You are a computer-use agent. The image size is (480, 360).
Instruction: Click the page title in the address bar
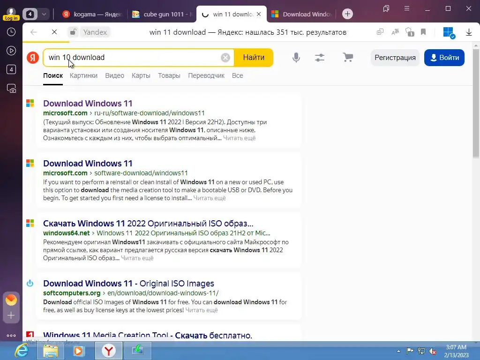pos(247,32)
